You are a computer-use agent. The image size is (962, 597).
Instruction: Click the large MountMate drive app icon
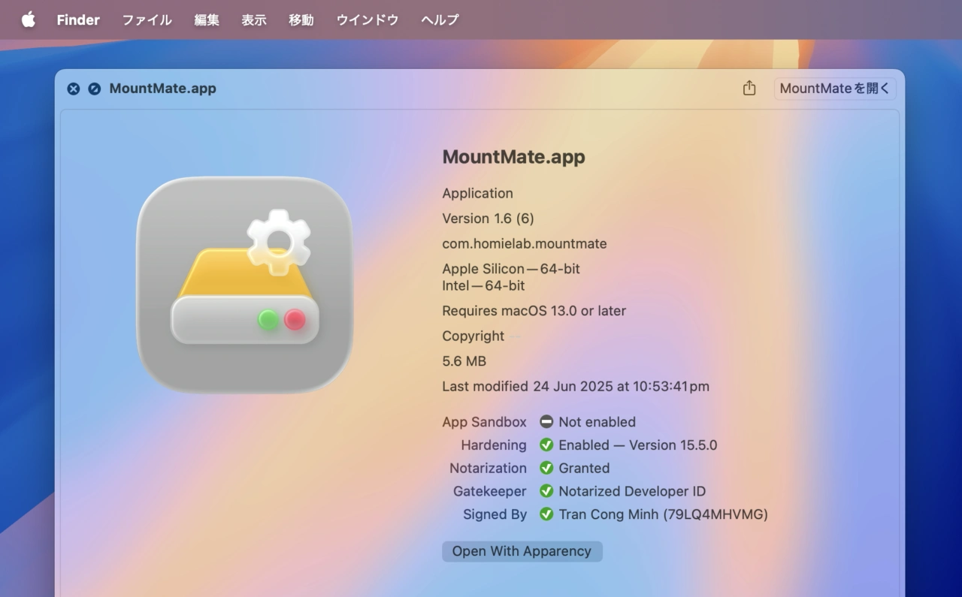pos(244,285)
